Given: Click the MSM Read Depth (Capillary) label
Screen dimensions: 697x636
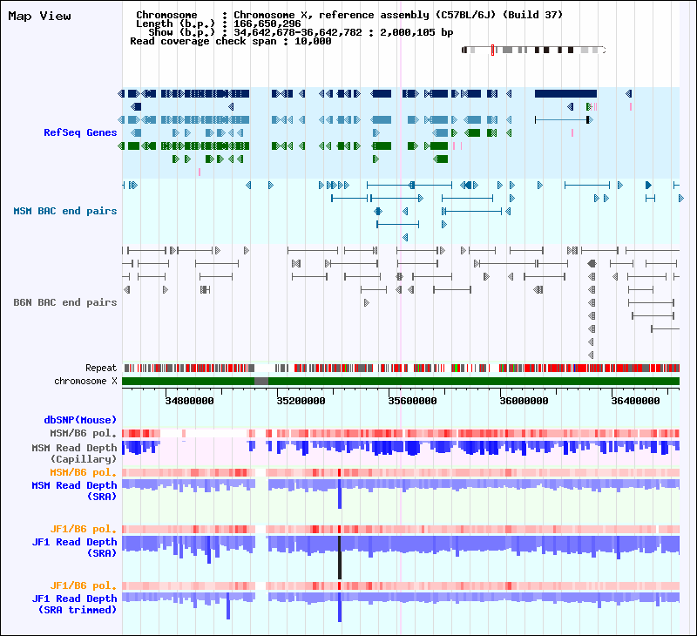Looking at the screenshot, I should pyautogui.click(x=74, y=453).
